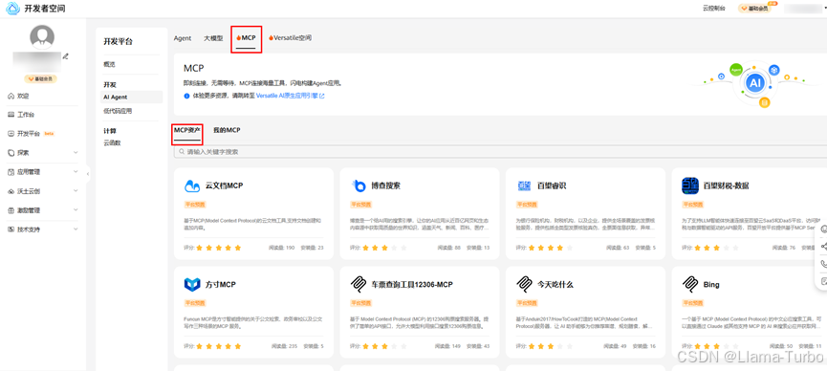Click the 博查搜索 card logo
This screenshot has width=827, height=371.
pyautogui.click(x=359, y=185)
